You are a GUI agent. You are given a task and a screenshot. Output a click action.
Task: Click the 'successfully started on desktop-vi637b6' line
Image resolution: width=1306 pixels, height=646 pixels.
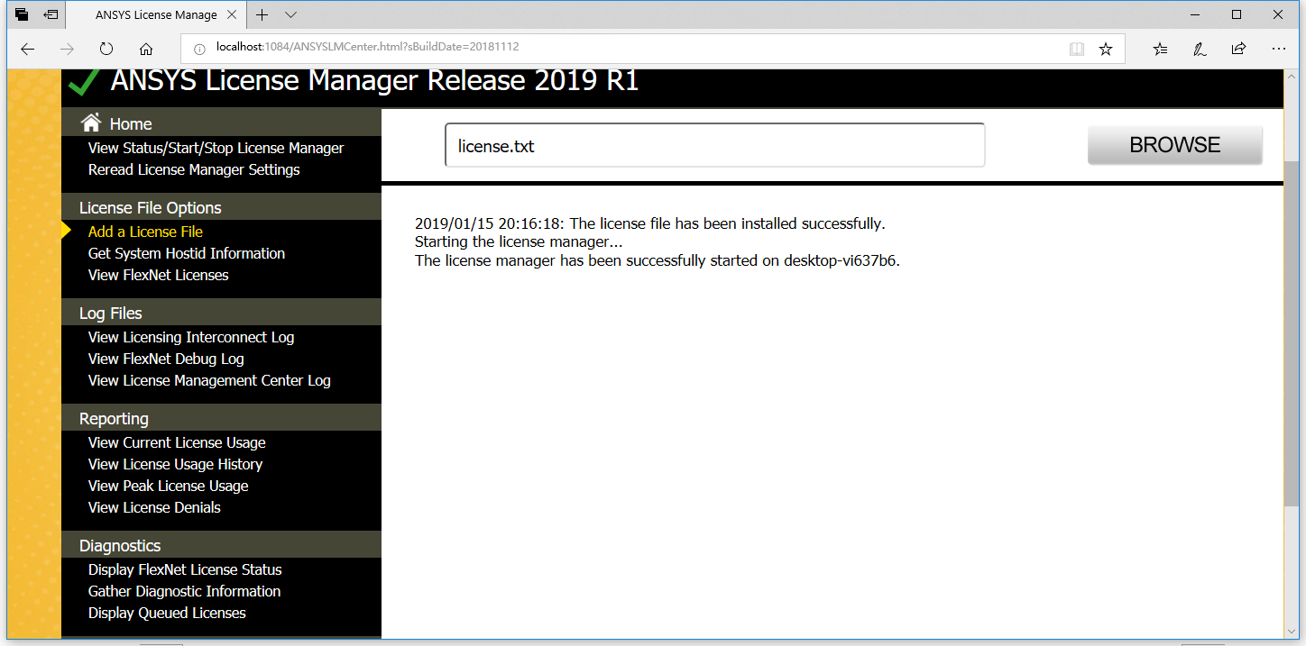point(658,261)
